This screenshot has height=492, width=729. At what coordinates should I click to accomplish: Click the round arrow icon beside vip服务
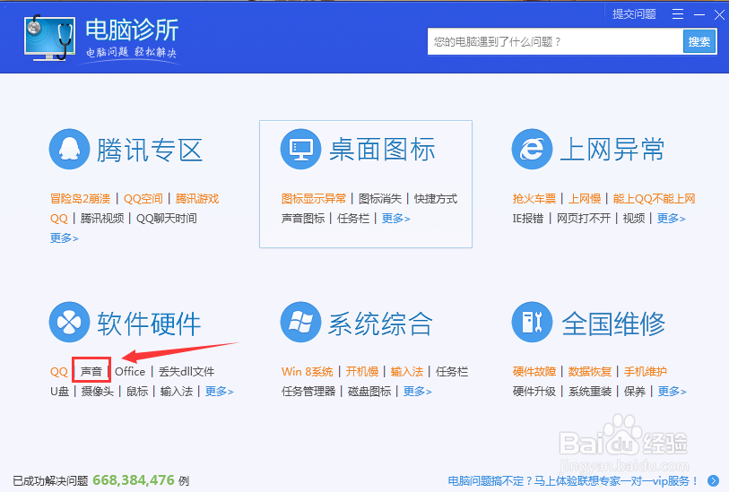coord(713,480)
